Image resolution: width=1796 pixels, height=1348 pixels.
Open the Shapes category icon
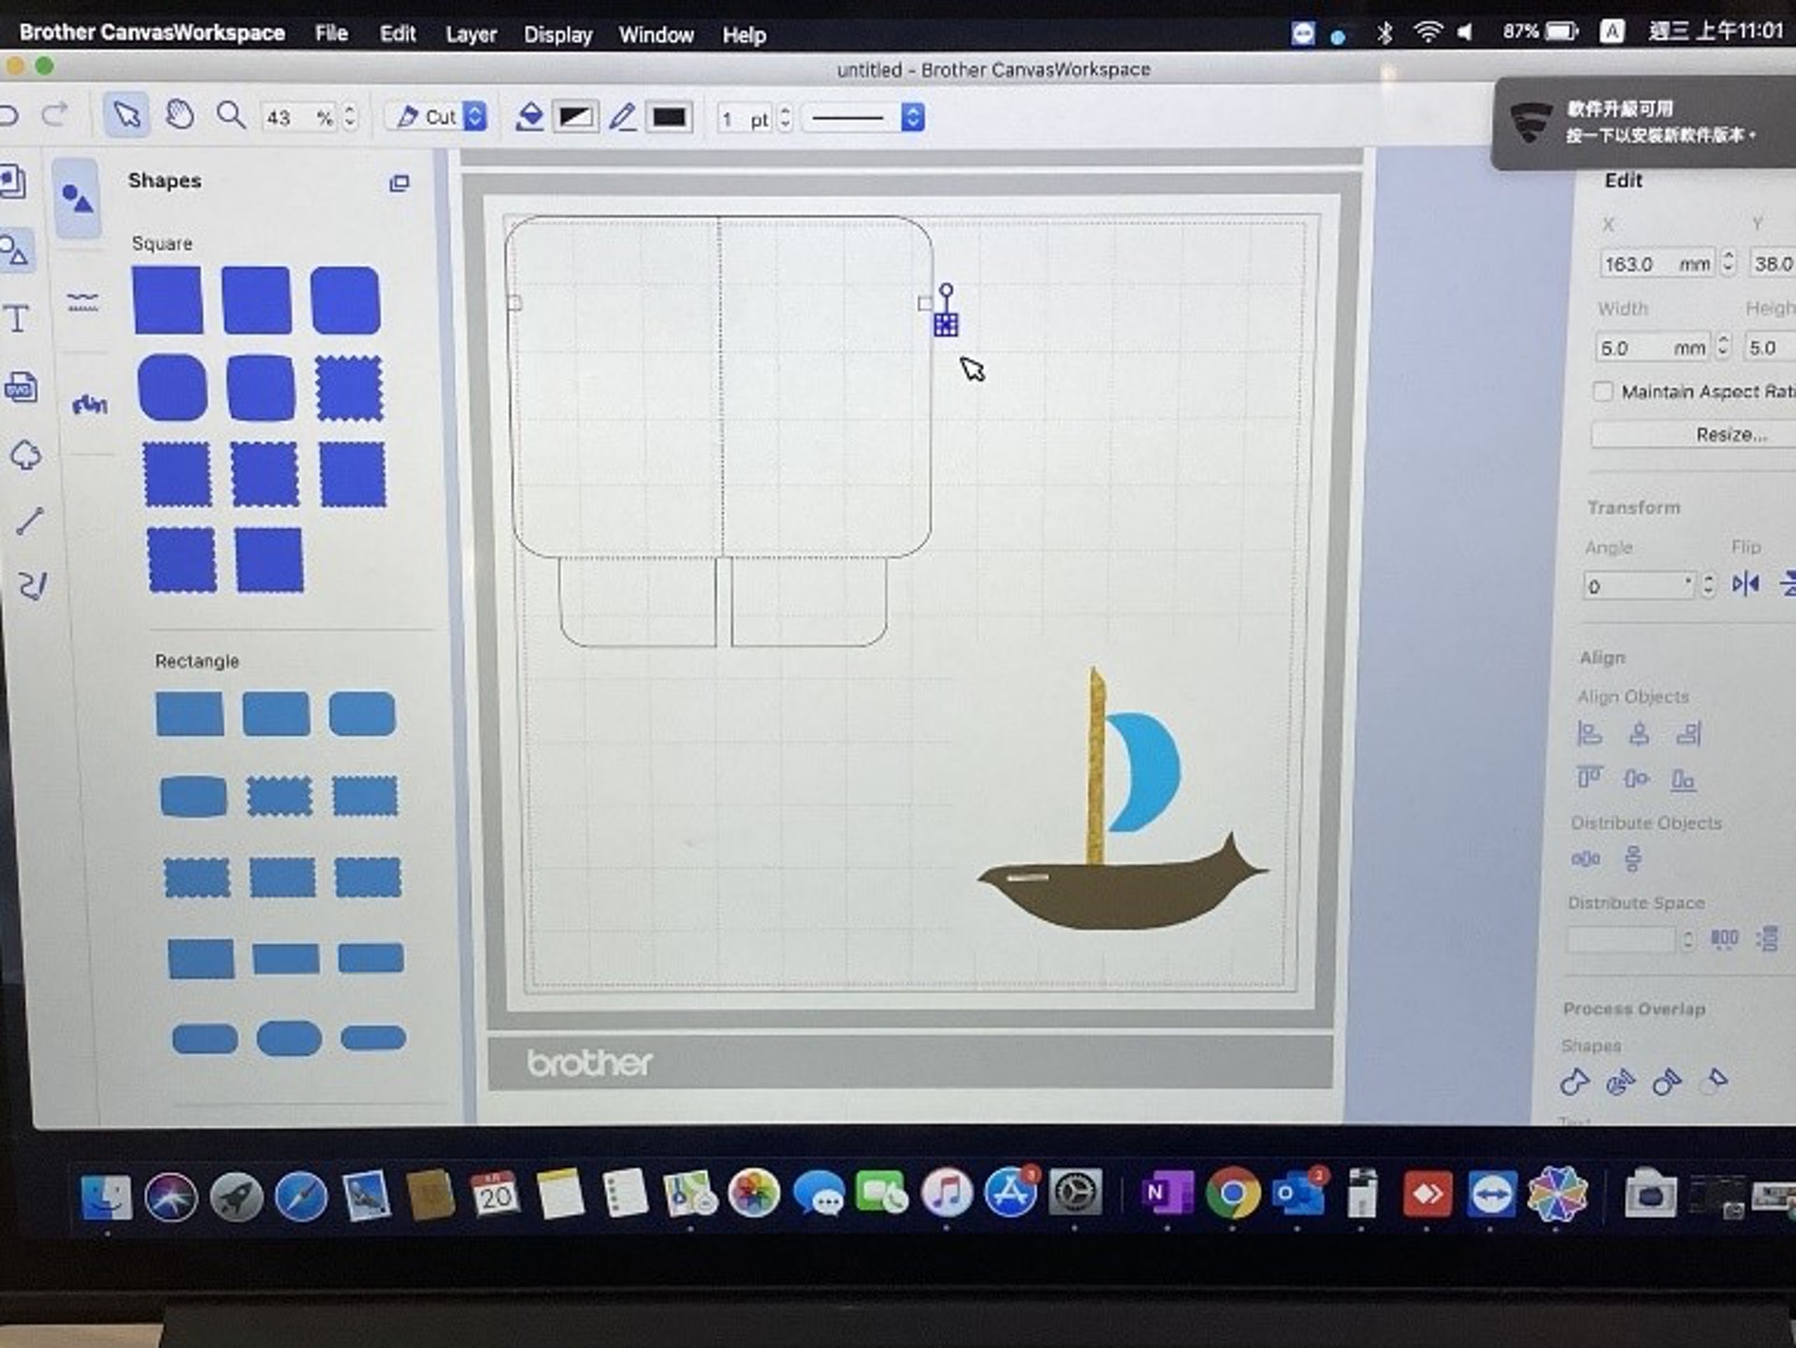(x=77, y=198)
